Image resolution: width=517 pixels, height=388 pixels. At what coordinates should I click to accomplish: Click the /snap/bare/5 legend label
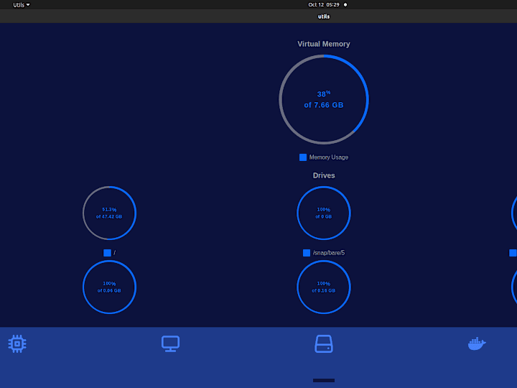click(329, 253)
